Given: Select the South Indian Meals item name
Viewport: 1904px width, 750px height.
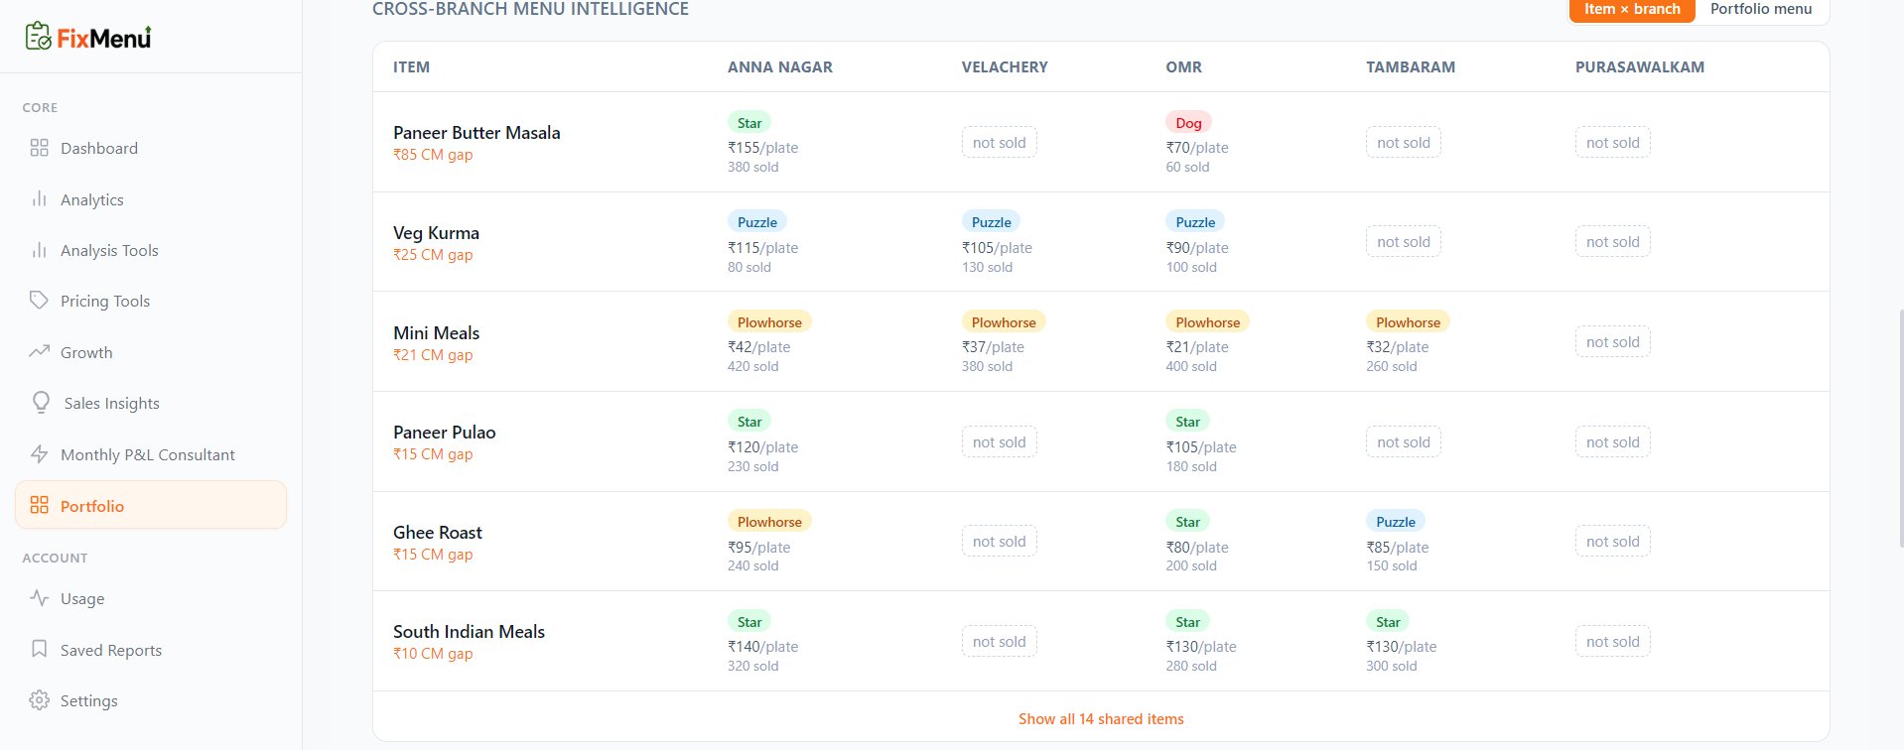Looking at the screenshot, I should point(469,632).
